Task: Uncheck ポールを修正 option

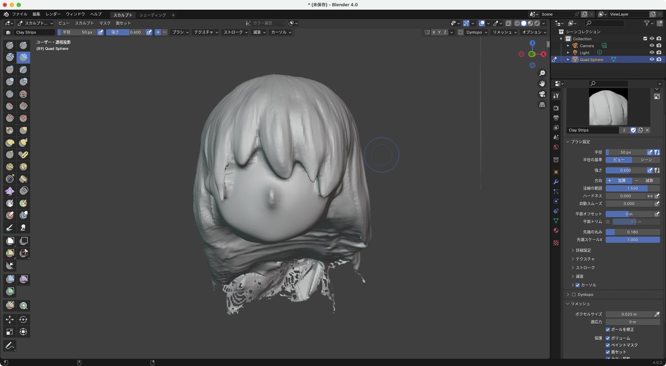Action: [608, 330]
